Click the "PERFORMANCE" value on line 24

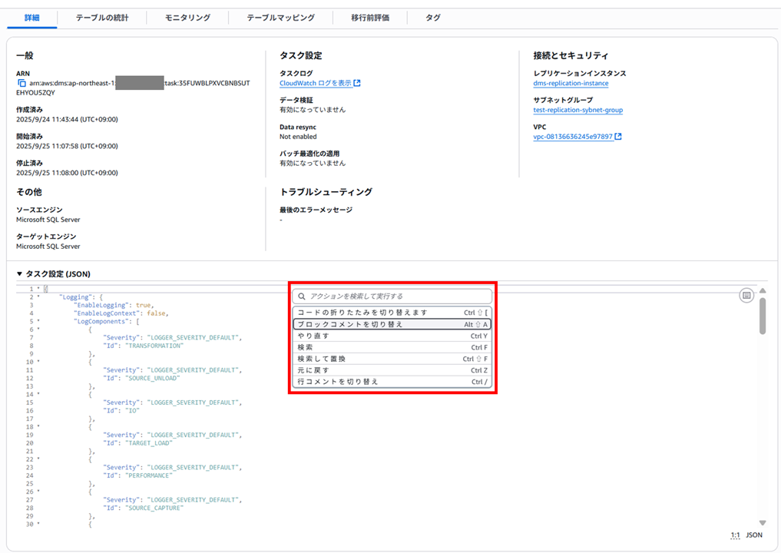coord(148,475)
